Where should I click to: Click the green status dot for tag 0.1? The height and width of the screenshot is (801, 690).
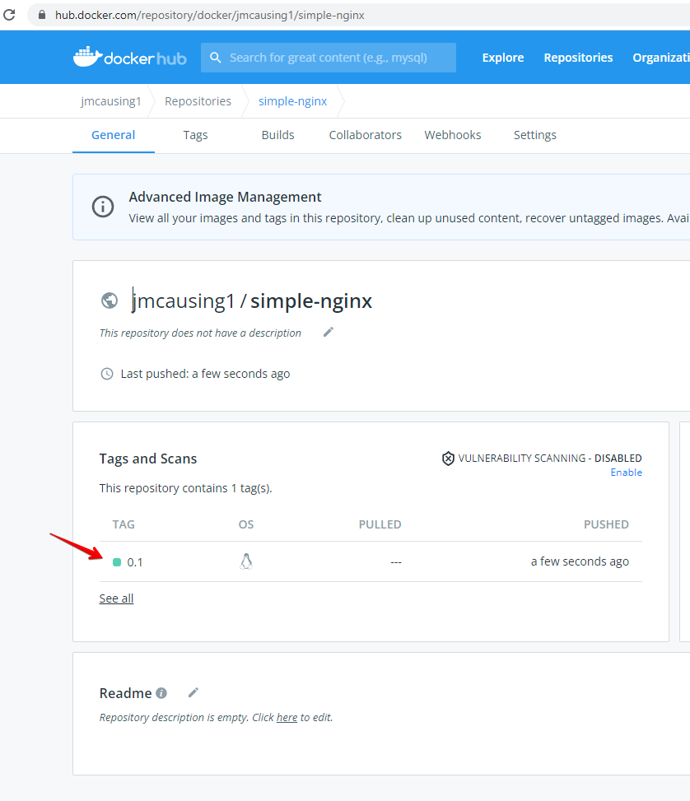click(x=117, y=562)
